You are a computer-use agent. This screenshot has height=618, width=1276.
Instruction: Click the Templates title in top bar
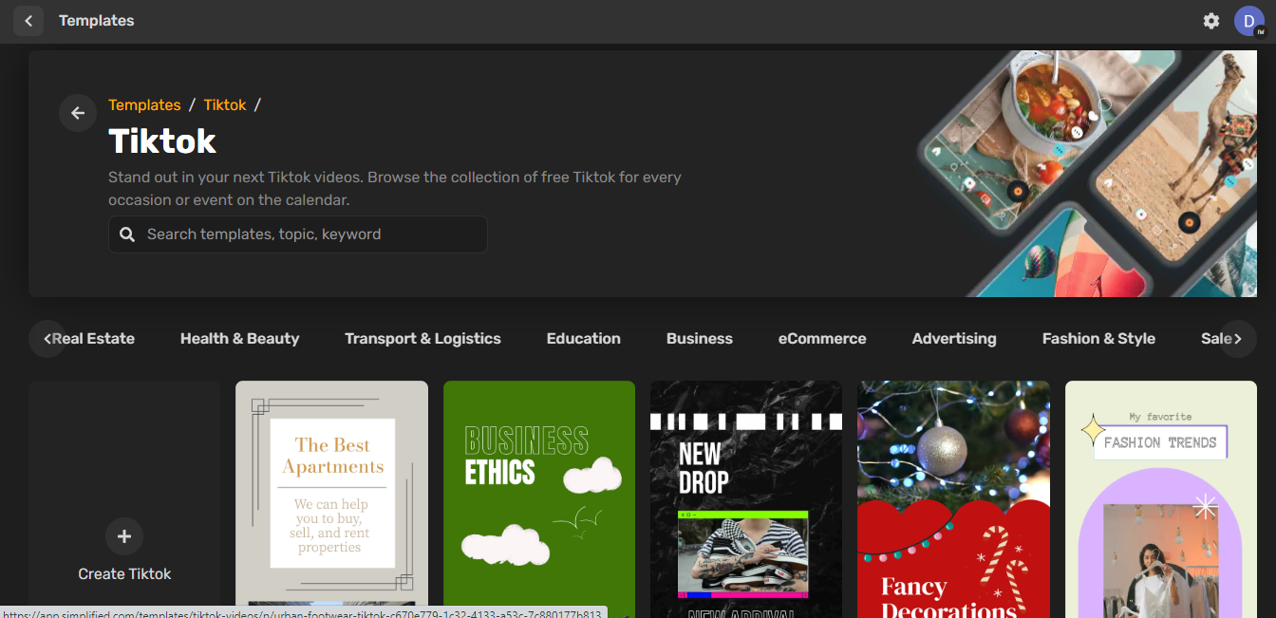click(97, 21)
